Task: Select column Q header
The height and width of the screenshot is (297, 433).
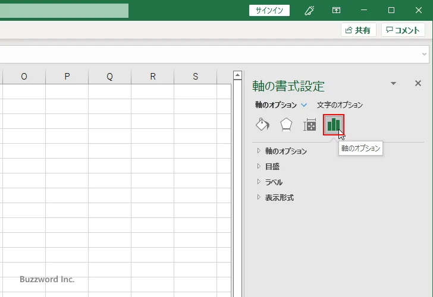Action: tap(109, 76)
